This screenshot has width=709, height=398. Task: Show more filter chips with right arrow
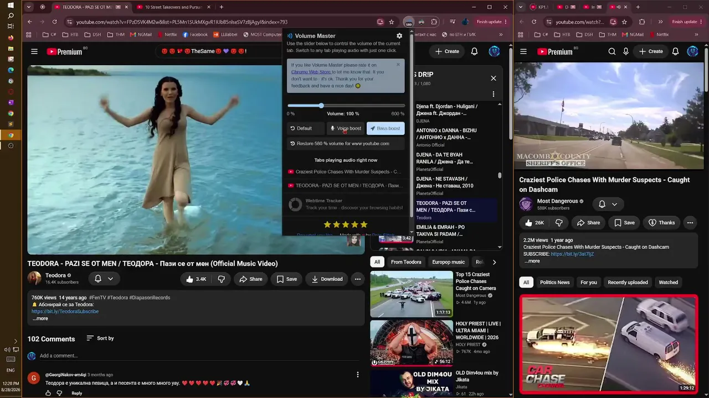tap(494, 262)
